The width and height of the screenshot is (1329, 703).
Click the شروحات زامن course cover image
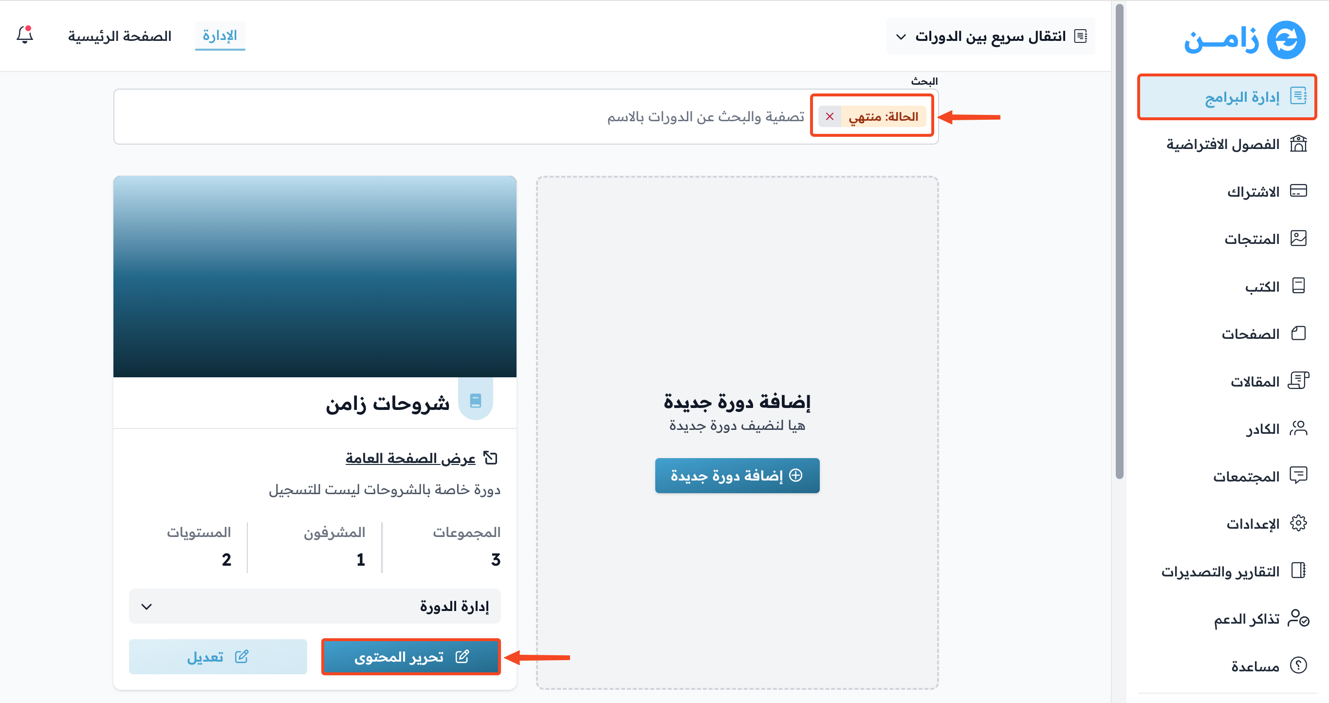[x=314, y=277]
